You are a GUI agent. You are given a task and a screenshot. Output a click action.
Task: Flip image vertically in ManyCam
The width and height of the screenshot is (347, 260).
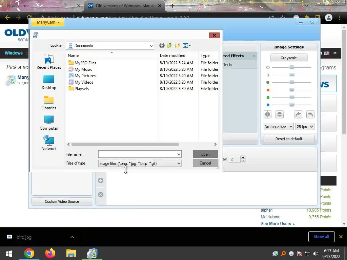(280, 114)
